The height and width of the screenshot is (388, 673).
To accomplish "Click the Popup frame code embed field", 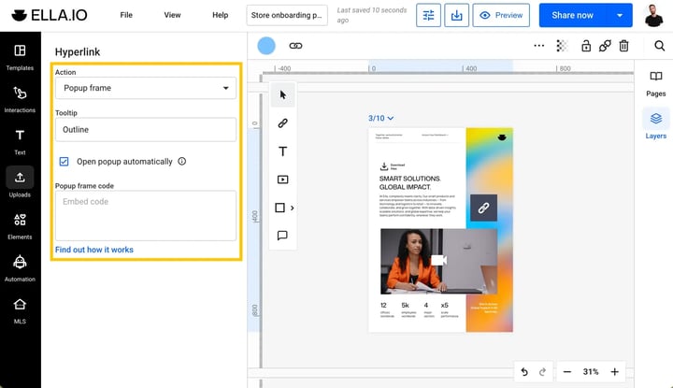I will (146, 215).
